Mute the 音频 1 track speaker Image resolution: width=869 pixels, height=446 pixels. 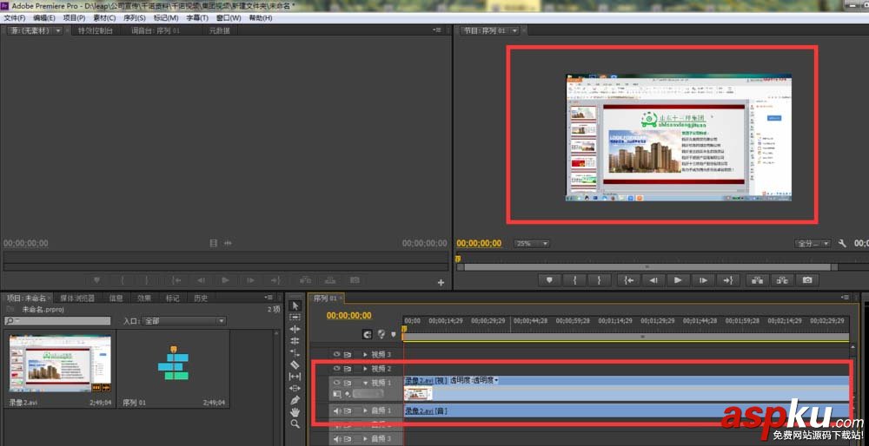[335, 410]
